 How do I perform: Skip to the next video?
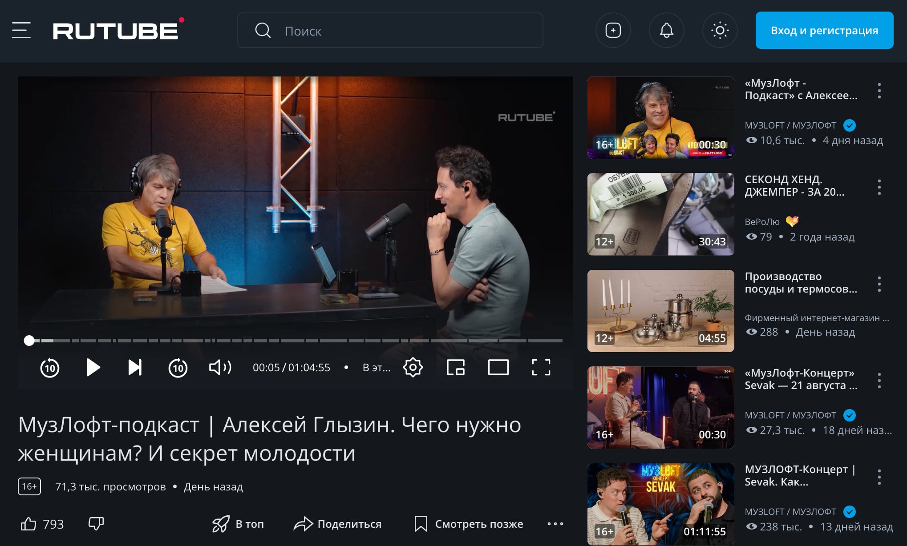pyautogui.click(x=135, y=368)
